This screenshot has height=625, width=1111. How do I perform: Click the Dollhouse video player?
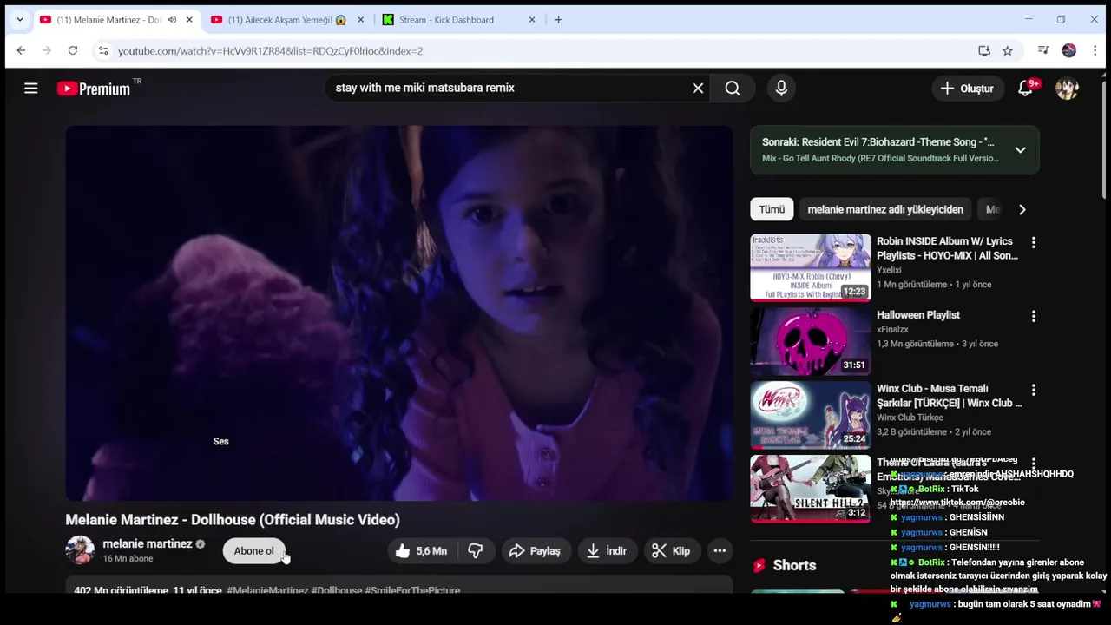[x=399, y=313]
